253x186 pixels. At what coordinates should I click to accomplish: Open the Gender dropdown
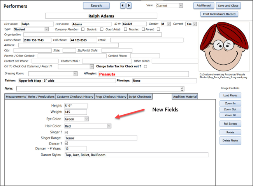pos(169,24)
